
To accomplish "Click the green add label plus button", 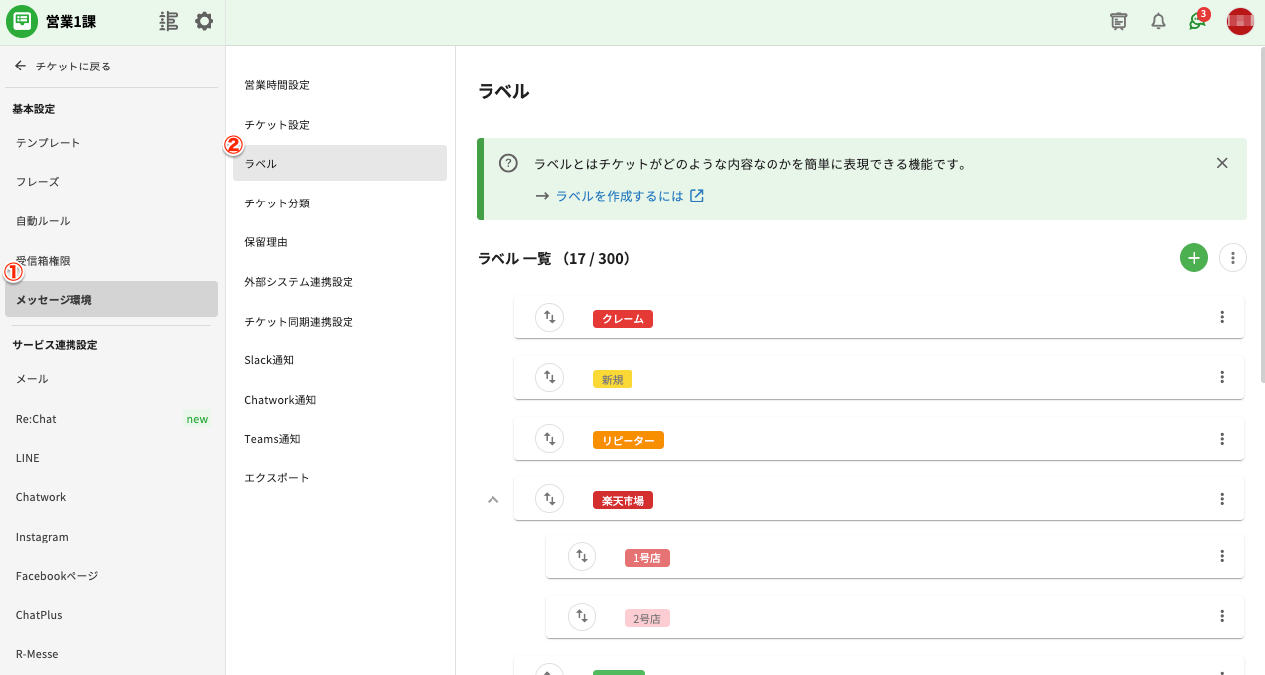I will pos(1194,258).
